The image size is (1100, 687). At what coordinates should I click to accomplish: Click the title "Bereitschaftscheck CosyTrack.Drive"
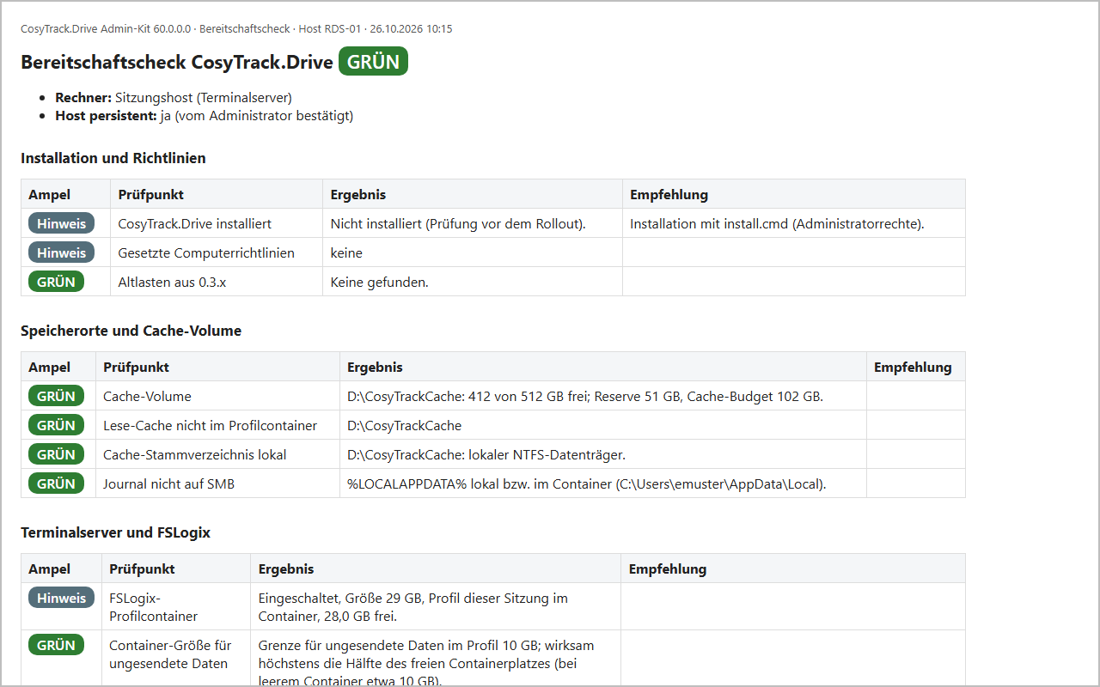point(177,63)
